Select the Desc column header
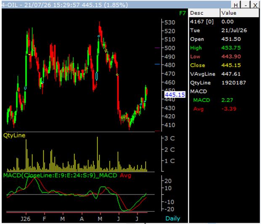This screenshot has height=224, width=261. (204, 13)
